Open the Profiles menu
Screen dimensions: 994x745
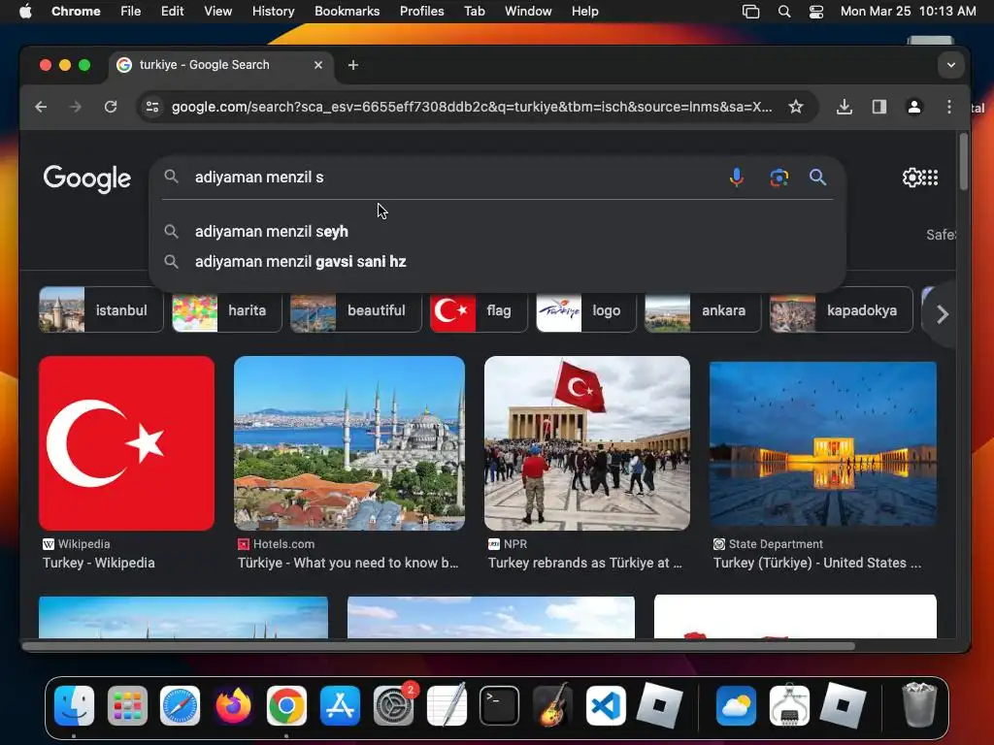(x=421, y=11)
